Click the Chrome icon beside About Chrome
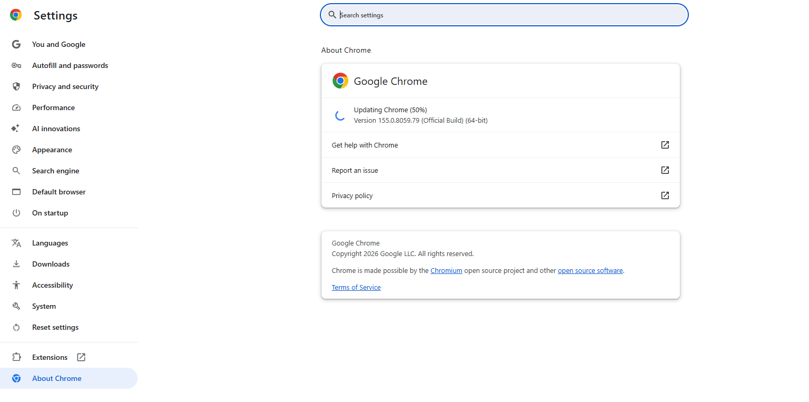 click(x=16, y=378)
